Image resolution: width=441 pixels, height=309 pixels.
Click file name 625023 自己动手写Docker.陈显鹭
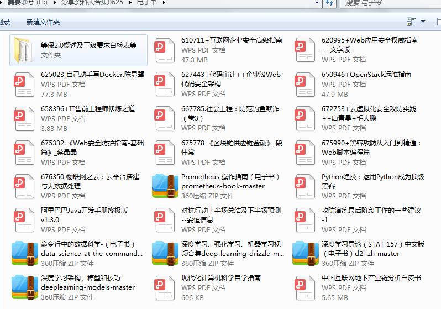[x=92, y=74]
